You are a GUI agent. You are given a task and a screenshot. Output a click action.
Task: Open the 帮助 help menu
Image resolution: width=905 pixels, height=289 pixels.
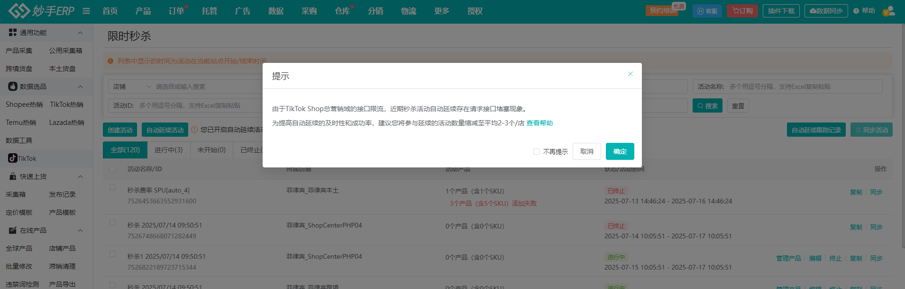[x=864, y=11]
